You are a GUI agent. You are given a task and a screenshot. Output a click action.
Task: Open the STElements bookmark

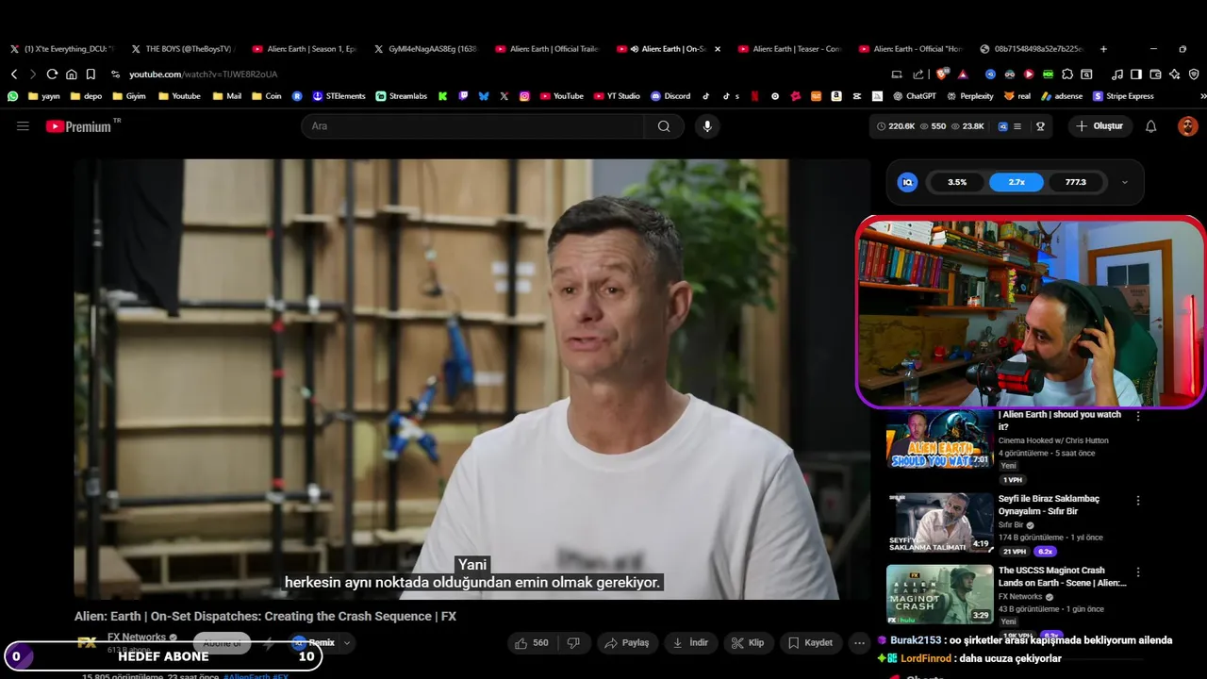click(x=339, y=96)
